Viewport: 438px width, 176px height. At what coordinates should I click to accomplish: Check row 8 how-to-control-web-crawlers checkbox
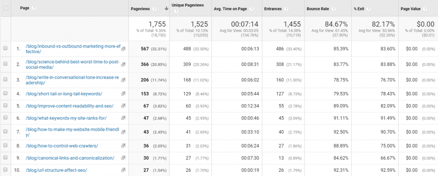coord(5,145)
